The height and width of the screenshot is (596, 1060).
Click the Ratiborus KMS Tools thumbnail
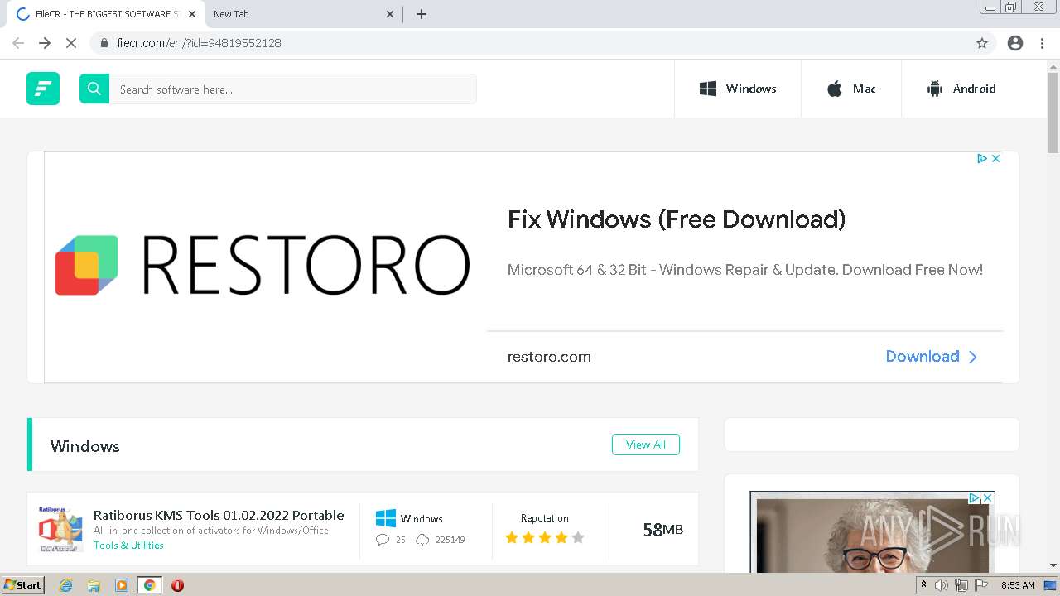coord(60,529)
